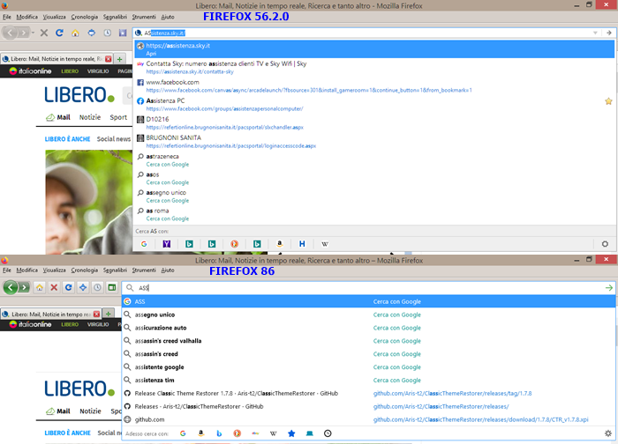Select Assistenza PC bookmark suggestion
The height and width of the screenshot is (444, 618).
(x=374, y=104)
